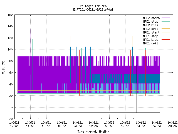Select the NPD1 defl legend label
Image resolution: width=178 pixels, height=134 pixels.
click(150, 43)
